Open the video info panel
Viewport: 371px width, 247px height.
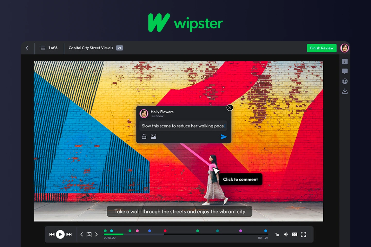point(345,61)
